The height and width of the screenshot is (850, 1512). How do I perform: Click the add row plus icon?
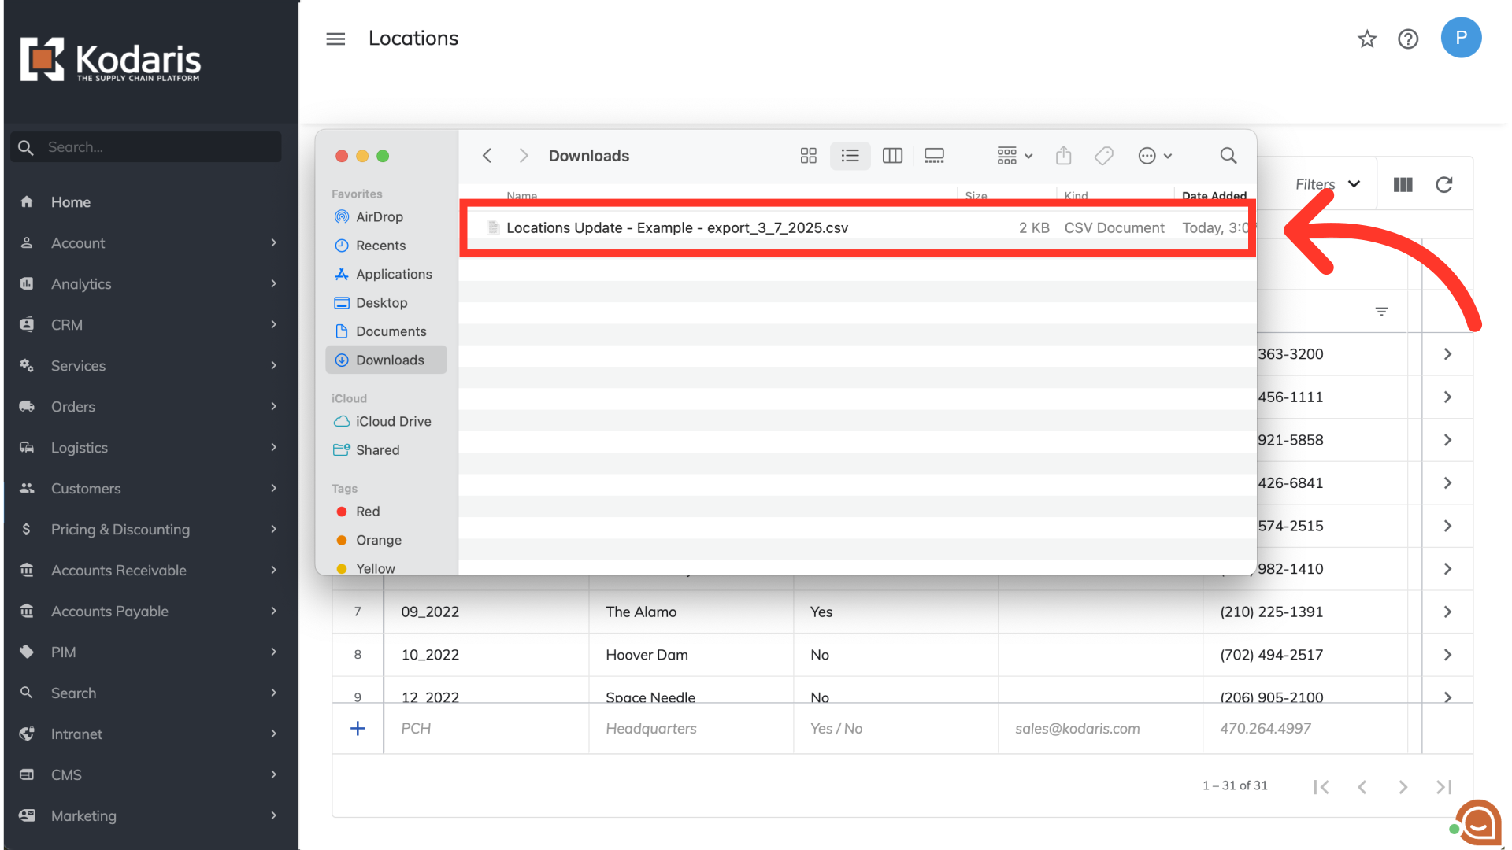coord(358,729)
